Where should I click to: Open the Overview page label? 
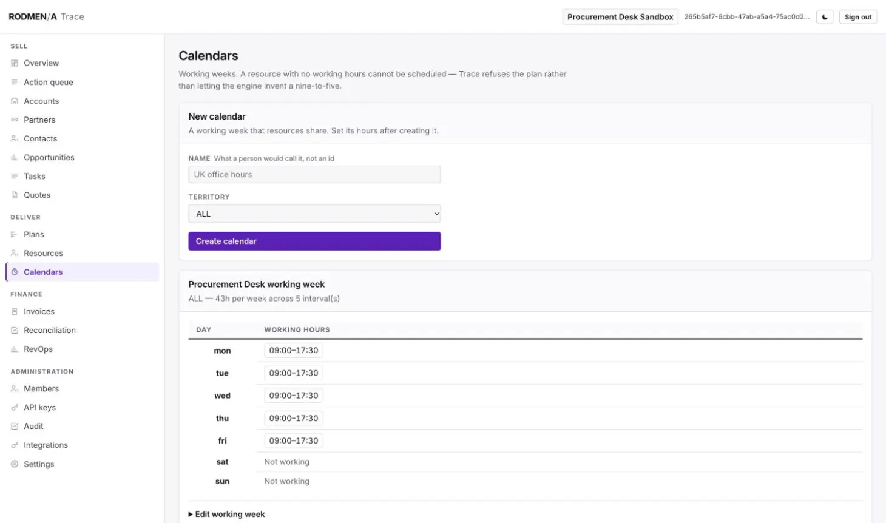pos(41,63)
